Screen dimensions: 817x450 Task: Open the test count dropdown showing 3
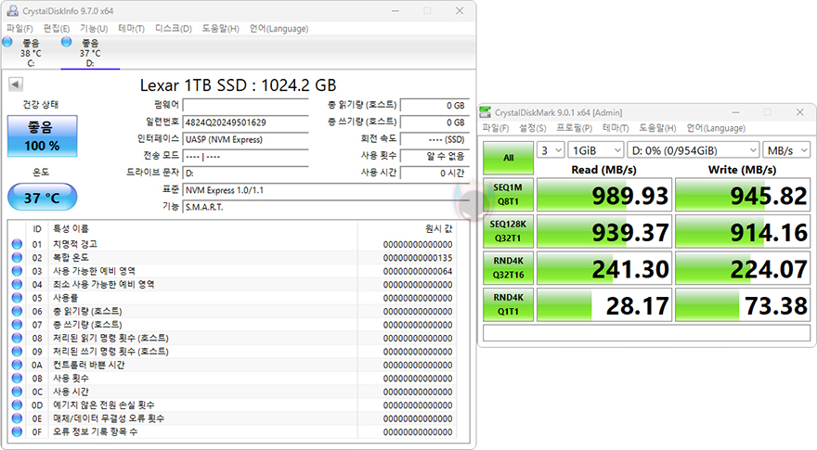[x=551, y=150]
